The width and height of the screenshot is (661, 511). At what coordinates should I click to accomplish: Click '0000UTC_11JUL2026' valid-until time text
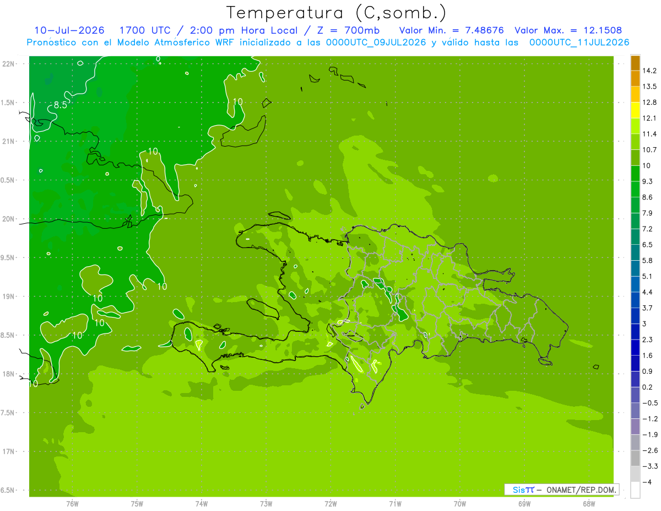[579, 42]
